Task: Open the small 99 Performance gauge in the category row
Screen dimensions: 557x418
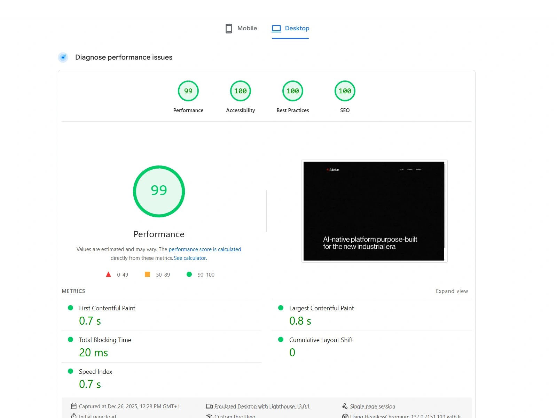Action: coord(188,91)
